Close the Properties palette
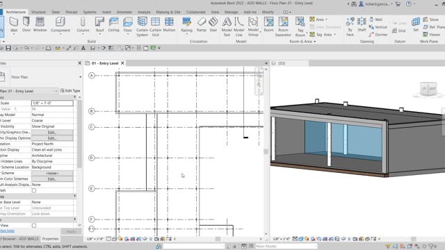The height and width of the screenshot is (250, 445). pos(80,63)
